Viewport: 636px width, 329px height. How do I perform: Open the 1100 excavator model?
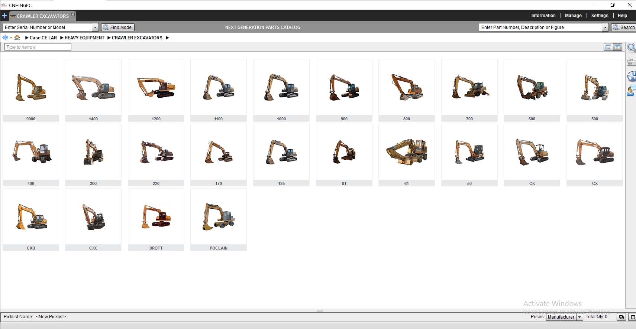(219, 90)
